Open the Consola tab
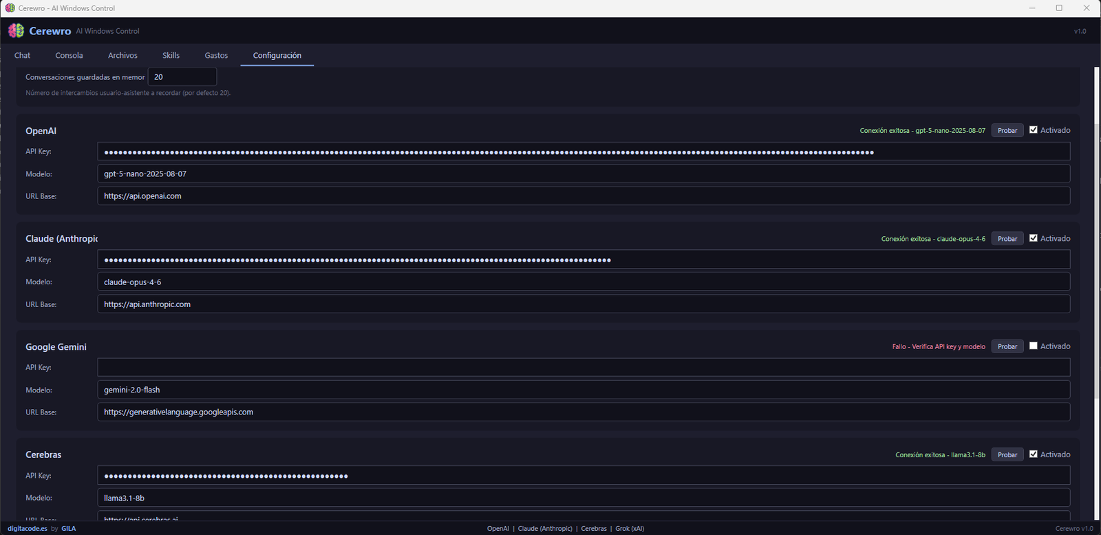 pyautogui.click(x=69, y=56)
